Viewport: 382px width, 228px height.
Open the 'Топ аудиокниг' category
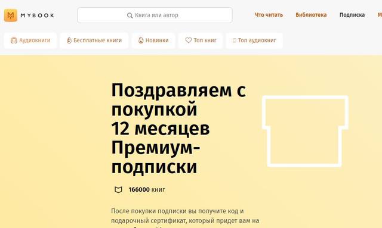pos(254,40)
